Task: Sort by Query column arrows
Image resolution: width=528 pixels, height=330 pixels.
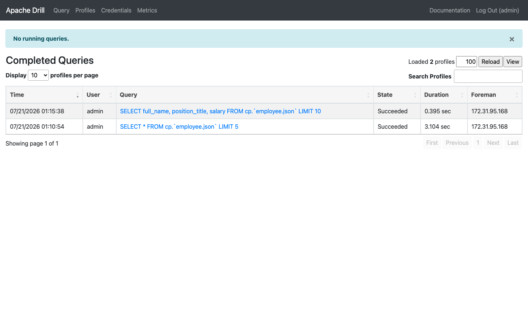Action: tap(368, 95)
